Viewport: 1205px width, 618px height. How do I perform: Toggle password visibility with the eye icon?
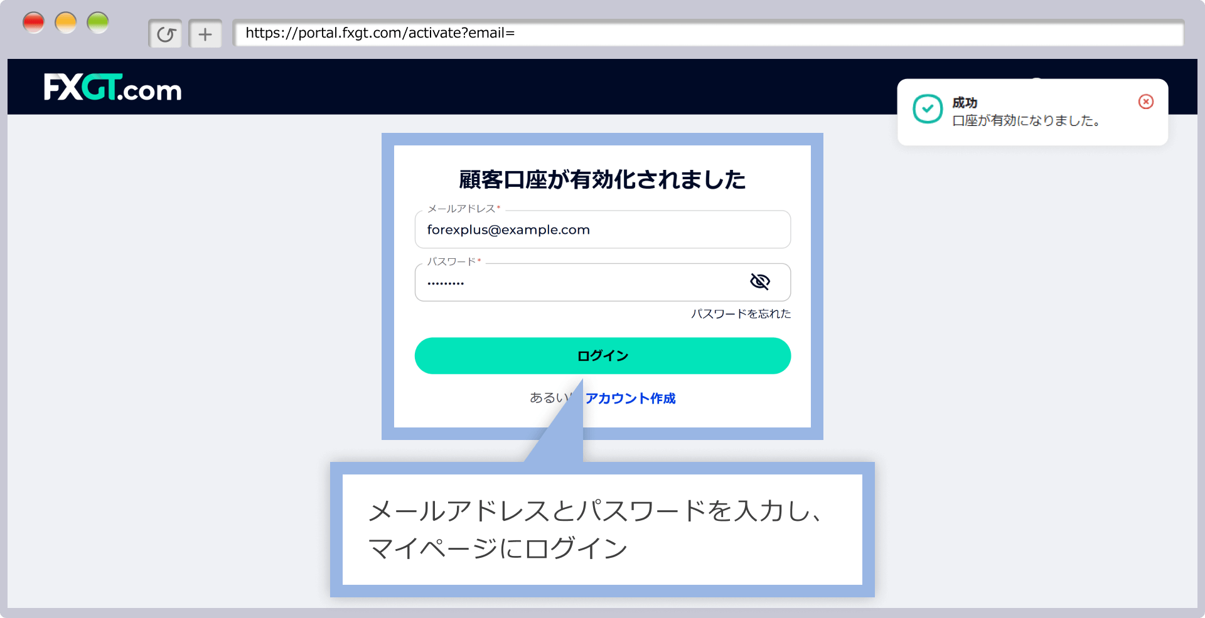760,282
